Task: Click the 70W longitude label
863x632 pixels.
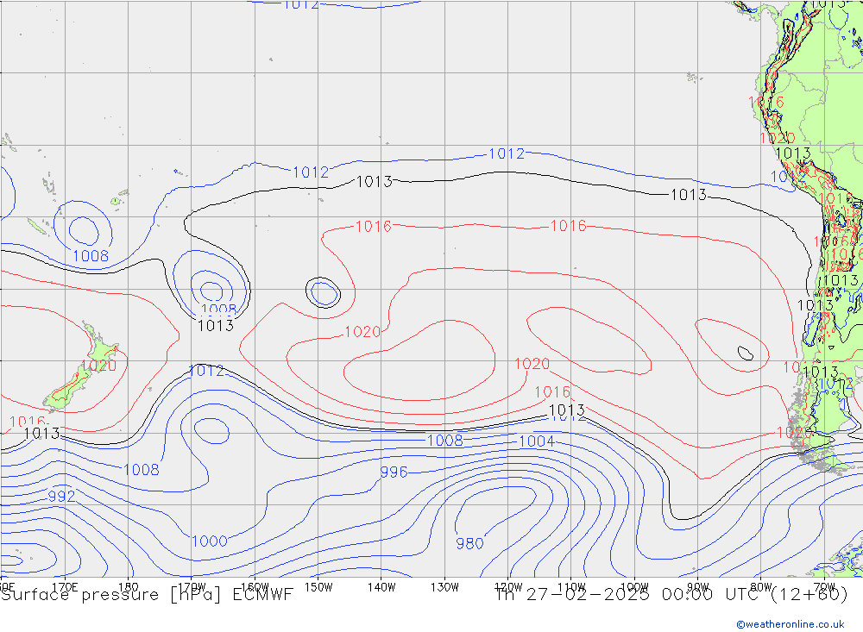Action: (824, 587)
